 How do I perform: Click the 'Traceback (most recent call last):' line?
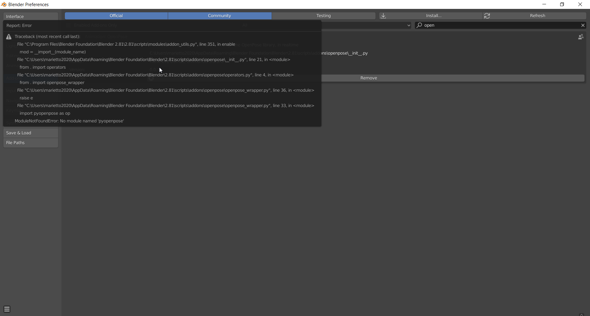tap(47, 37)
